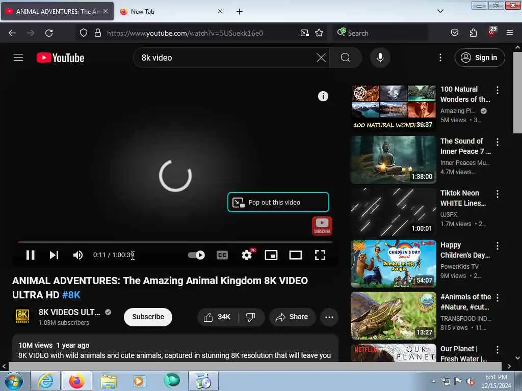Skip to the next video

54,255
